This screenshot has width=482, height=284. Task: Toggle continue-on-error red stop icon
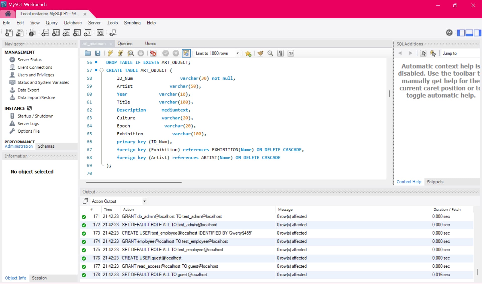point(153,53)
